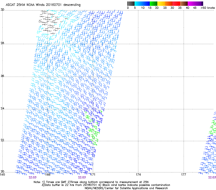The height and width of the screenshot is (190, 216).
Task: Pick the green 15-20 knot legend color
Action: pos(154,4)
